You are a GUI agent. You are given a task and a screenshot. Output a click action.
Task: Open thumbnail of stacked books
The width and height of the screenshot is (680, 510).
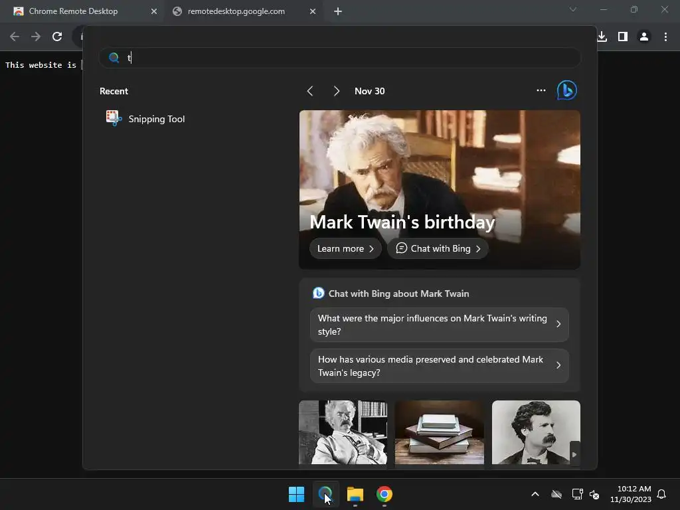[440, 432]
